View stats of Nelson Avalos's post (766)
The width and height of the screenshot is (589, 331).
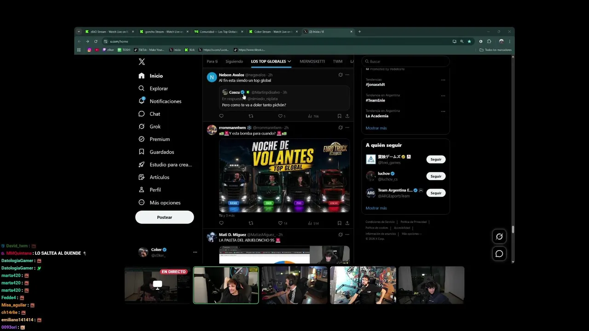point(313,116)
